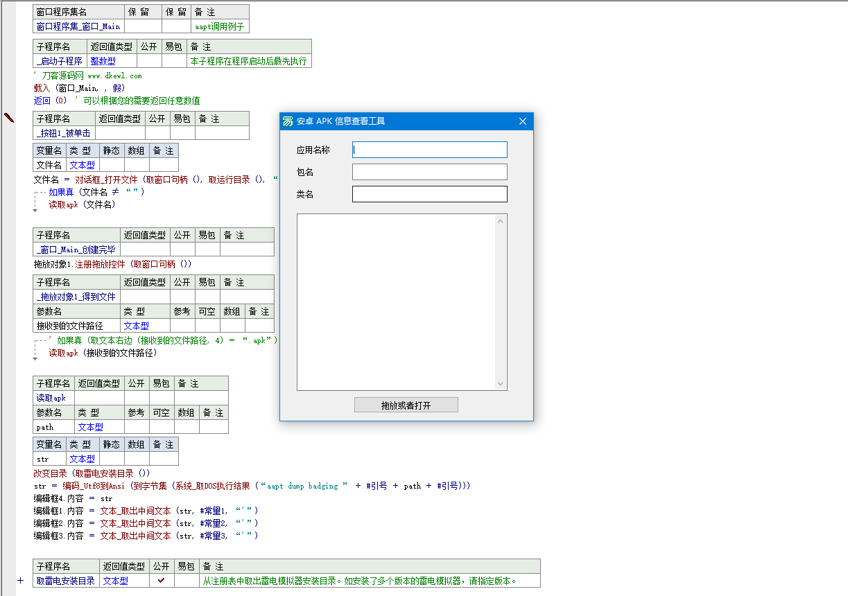Click the 应用名称 input field
848x596 pixels.
tap(429, 150)
